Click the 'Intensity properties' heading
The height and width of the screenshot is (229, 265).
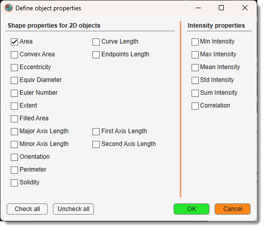click(216, 26)
